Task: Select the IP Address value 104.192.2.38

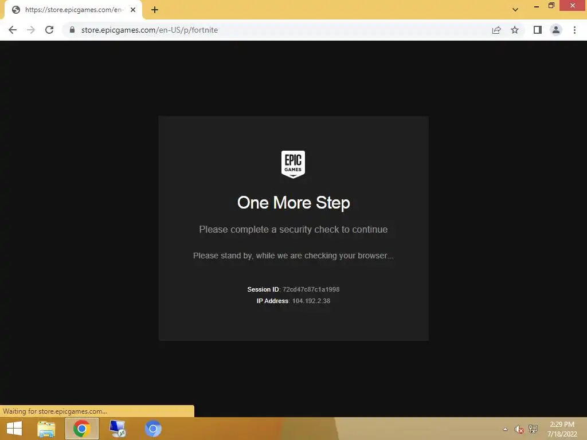Action: (311, 301)
